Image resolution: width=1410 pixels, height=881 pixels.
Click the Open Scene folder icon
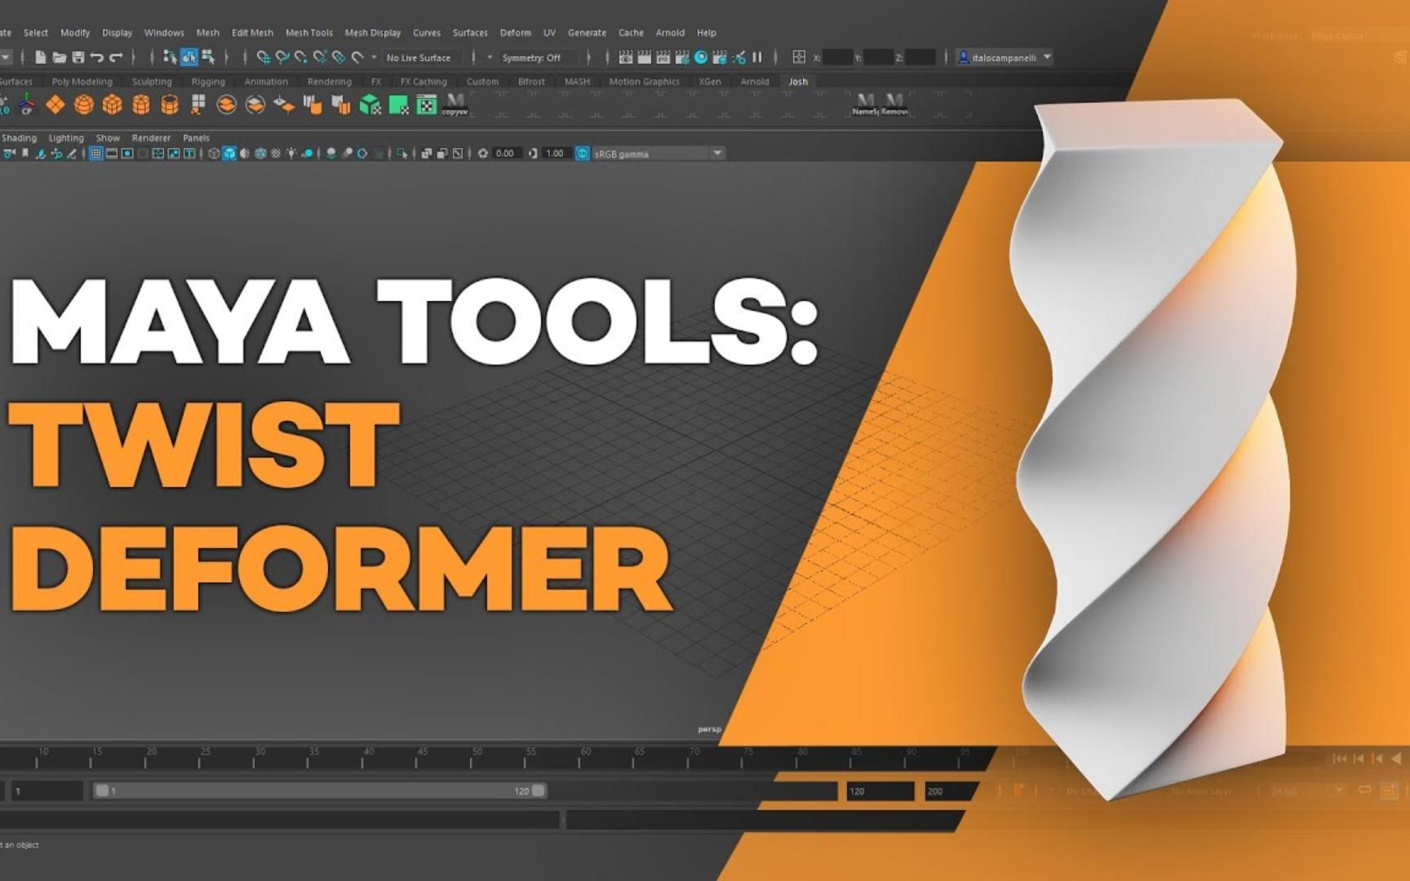click(59, 57)
